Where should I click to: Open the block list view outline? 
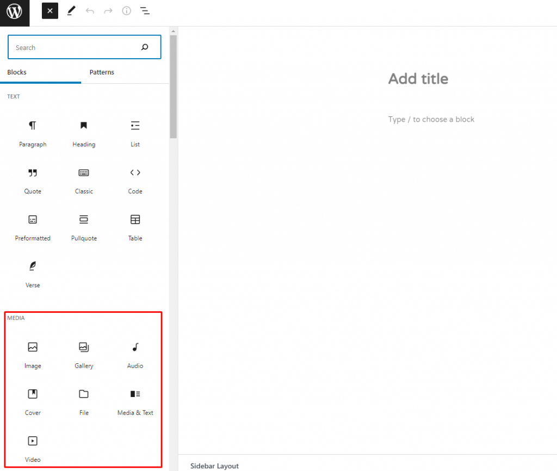(145, 11)
